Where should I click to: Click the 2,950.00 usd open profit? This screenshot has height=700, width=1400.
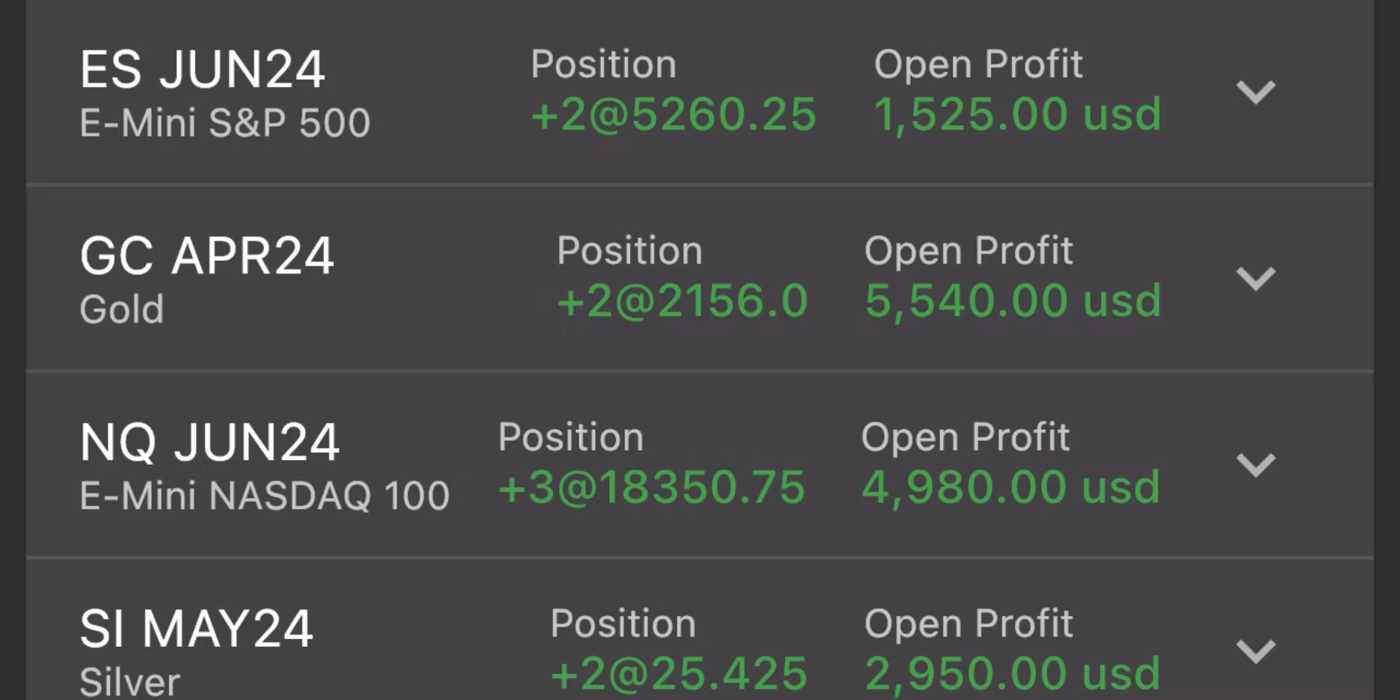(x=1013, y=673)
